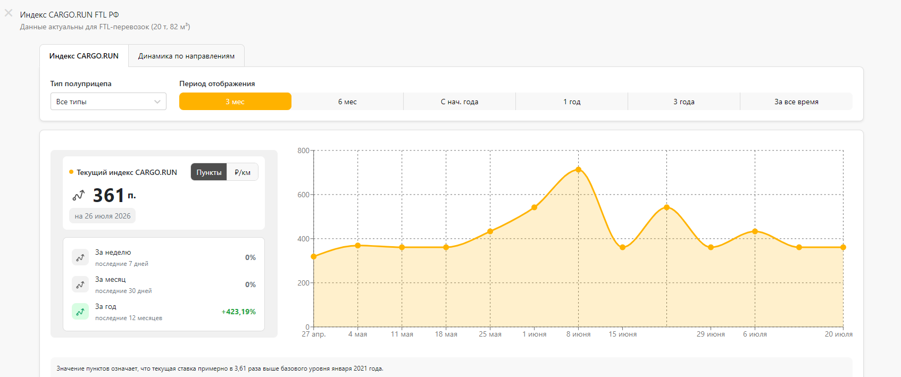
Task: Select the 3 года display period
Action: [684, 102]
